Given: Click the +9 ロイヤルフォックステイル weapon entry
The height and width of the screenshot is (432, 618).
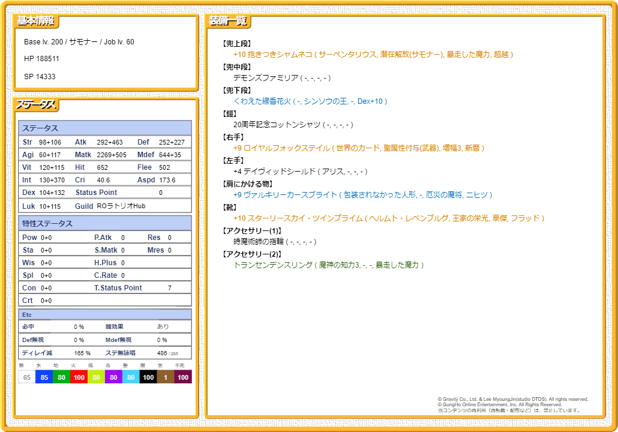Looking at the screenshot, I should (x=358, y=148).
